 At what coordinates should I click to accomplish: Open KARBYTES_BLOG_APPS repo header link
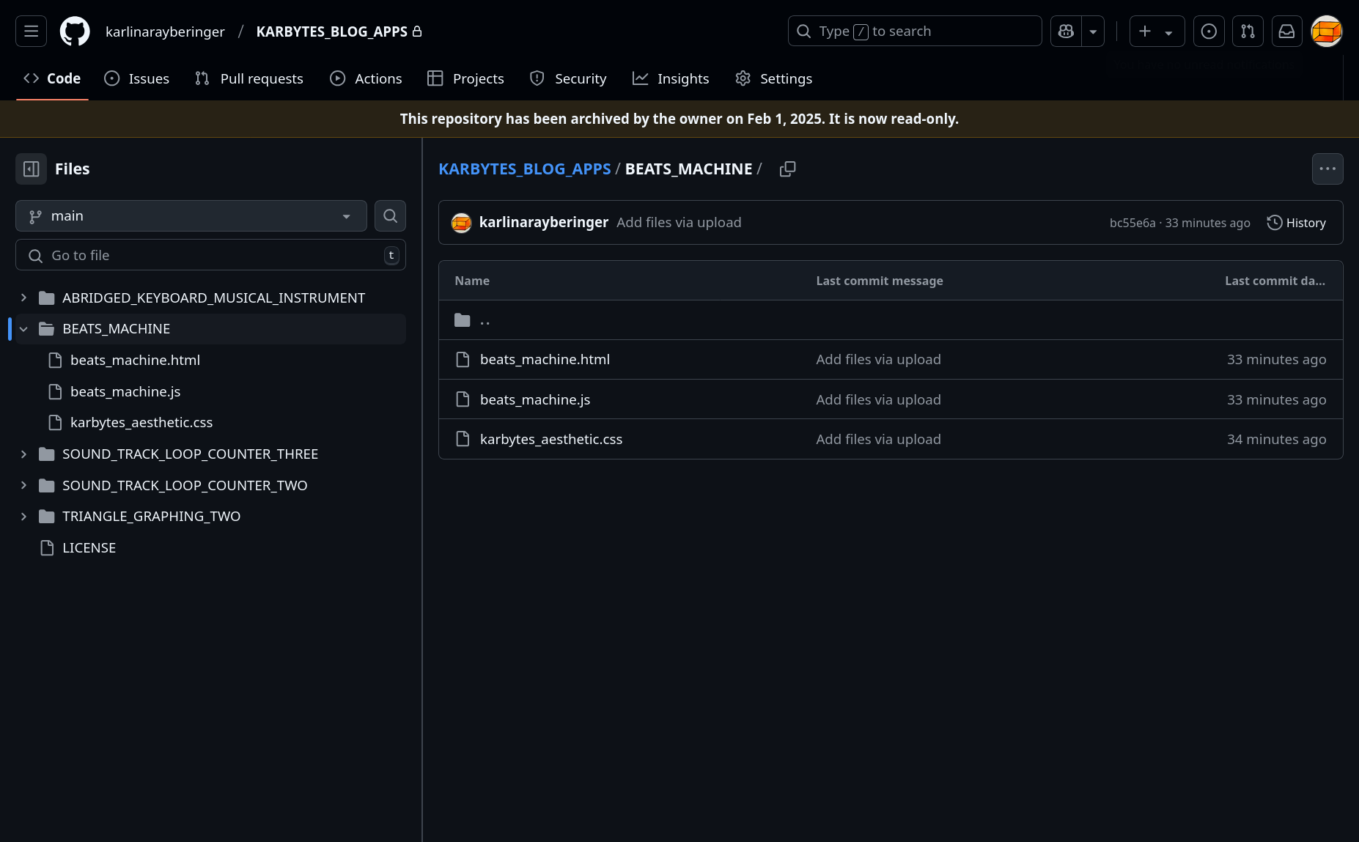click(332, 32)
